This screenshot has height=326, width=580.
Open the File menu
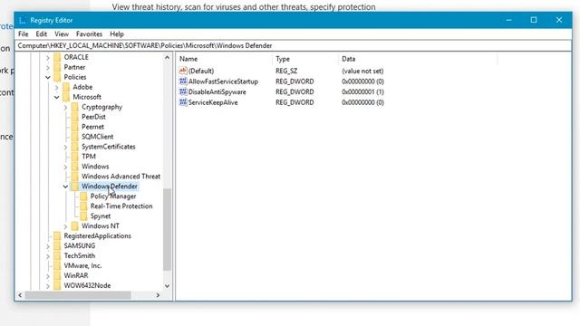click(23, 34)
